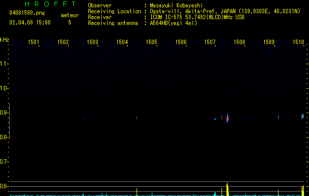This screenshot has width=309, height=196.
Task: Click the 'Receiving antenna' label
Action: (x=113, y=23)
